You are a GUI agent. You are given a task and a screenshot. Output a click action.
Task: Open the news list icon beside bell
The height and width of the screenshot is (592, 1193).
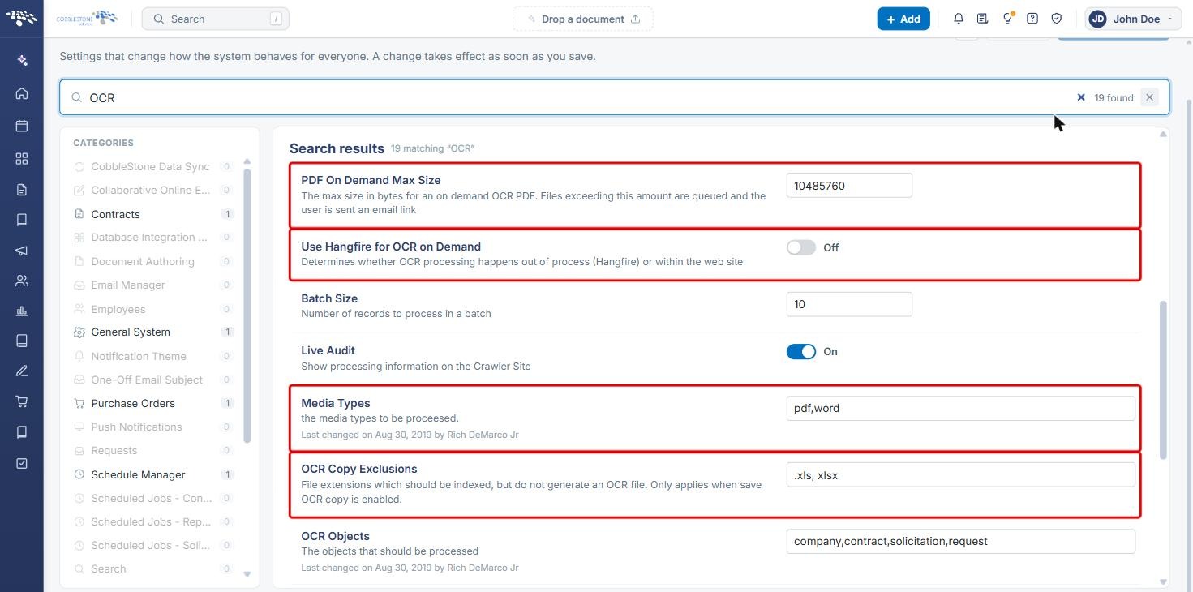pyautogui.click(x=982, y=19)
